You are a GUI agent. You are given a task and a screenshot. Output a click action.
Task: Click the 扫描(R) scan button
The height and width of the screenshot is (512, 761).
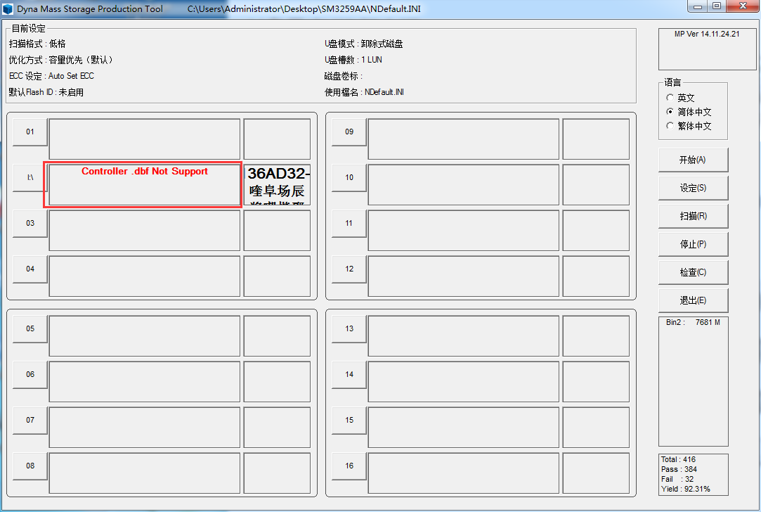click(x=693, y=216)
